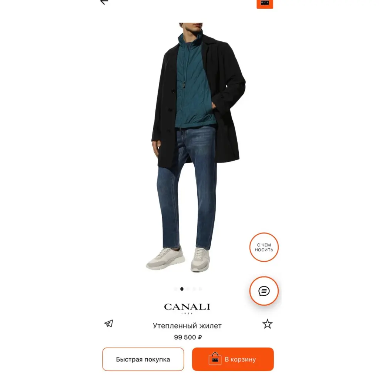Viewport: 379px width, 379px height.
Task: Jump to the last carousel dot
Action: [200, 289]
